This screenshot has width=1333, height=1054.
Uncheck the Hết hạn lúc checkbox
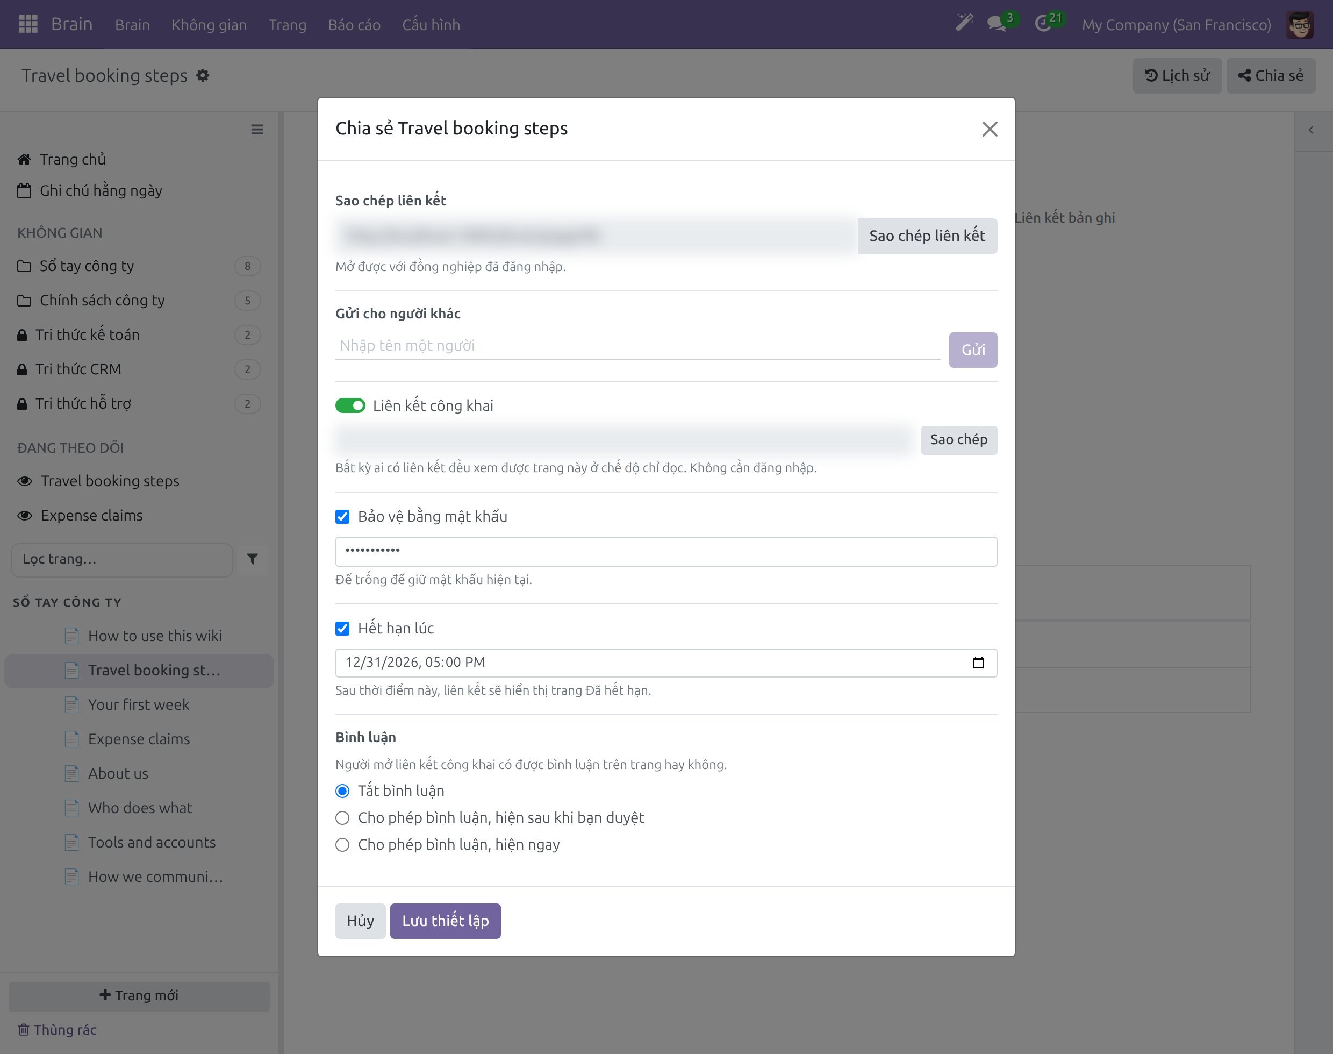342,628
